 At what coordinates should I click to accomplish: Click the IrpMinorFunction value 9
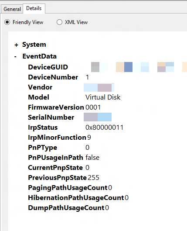[89, 138]
